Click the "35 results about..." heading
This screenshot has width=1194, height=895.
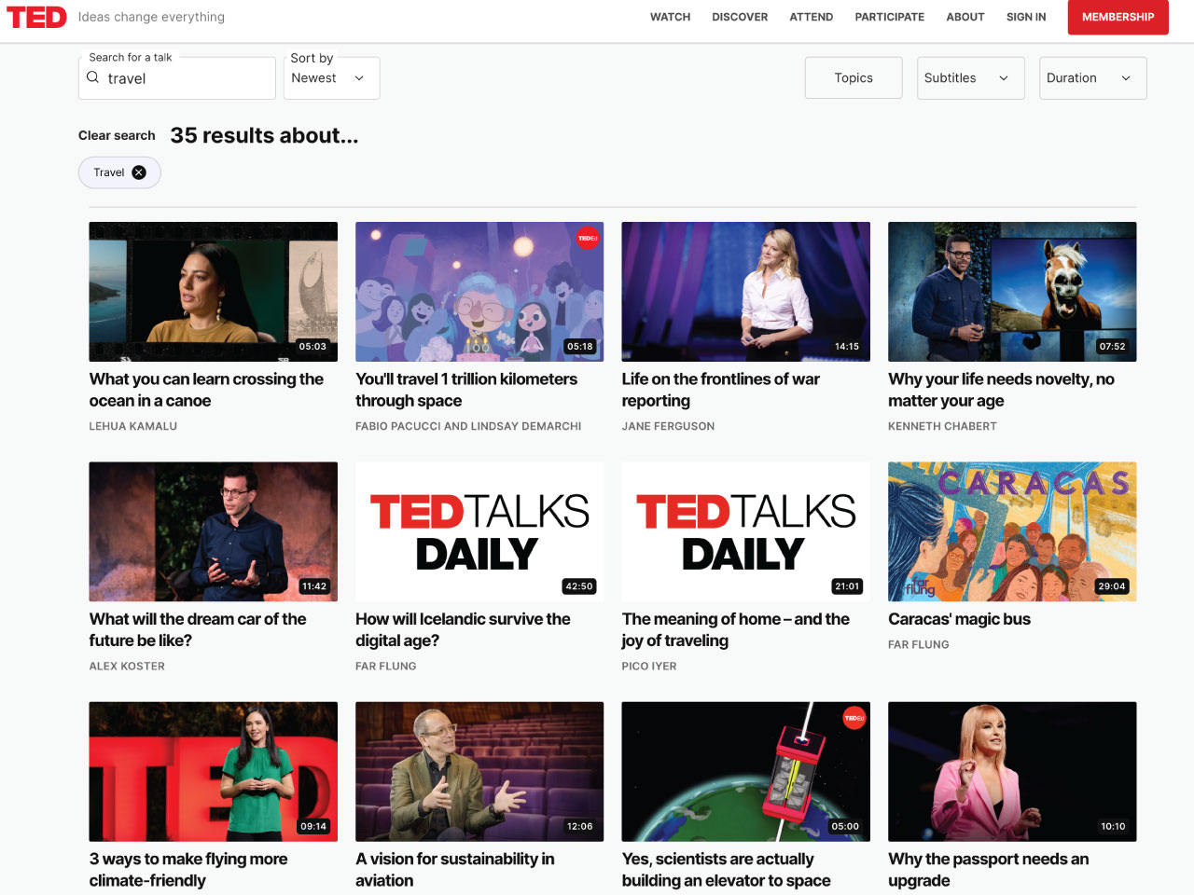click(x=264, y=135)
